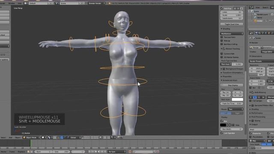The image size is (274, 154).
Task: Toggle the Last Operator checkbox
Action: [222, 133]
